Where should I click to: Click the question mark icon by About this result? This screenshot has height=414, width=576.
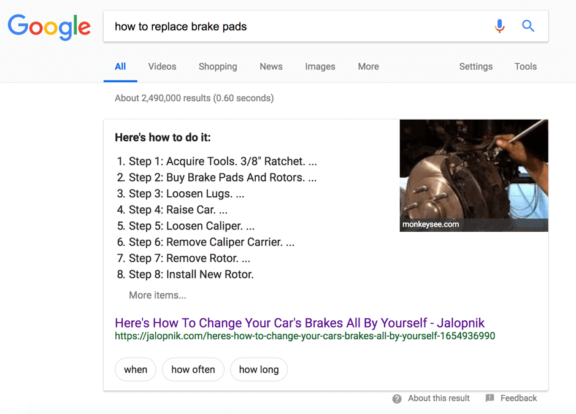click(397, 399)
